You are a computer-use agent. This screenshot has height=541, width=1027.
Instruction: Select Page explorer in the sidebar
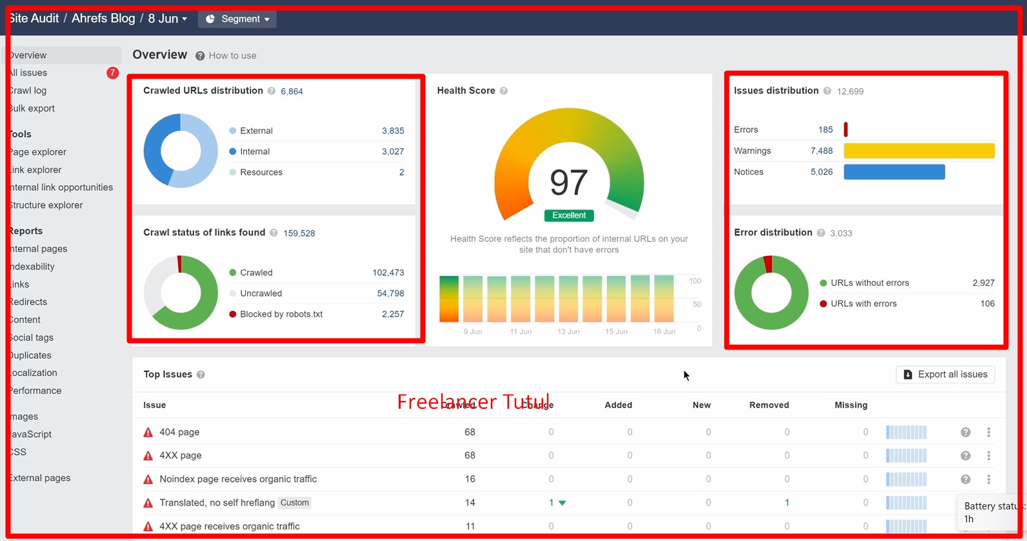[37, 152]
